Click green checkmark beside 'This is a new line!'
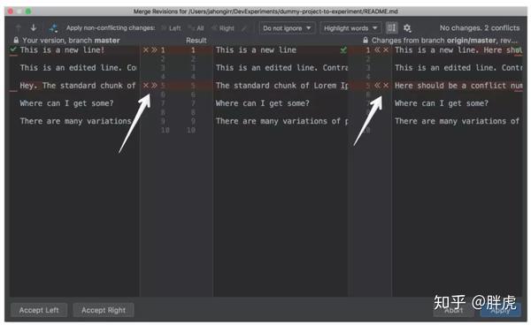 click(x=13, y=49)
